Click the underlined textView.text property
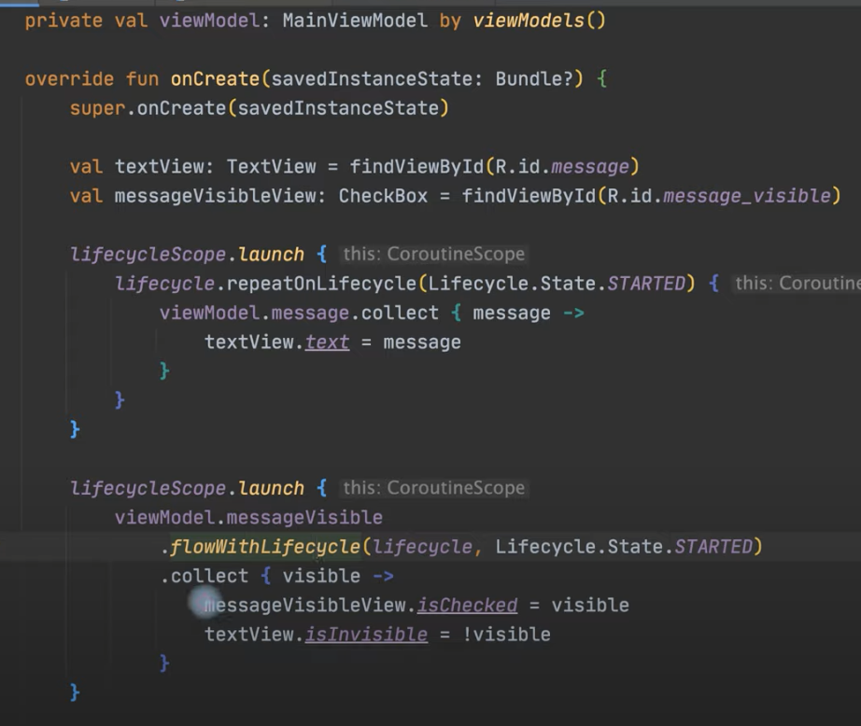861x726 pixels. click(x=327, y=342)
